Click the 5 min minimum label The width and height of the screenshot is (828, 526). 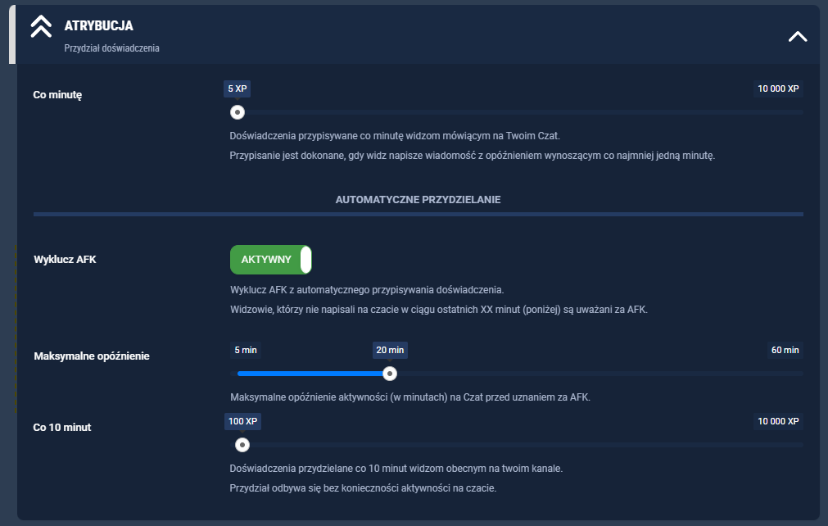246,350
